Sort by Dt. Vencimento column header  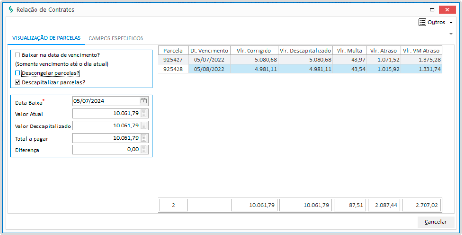coord(209,51)
